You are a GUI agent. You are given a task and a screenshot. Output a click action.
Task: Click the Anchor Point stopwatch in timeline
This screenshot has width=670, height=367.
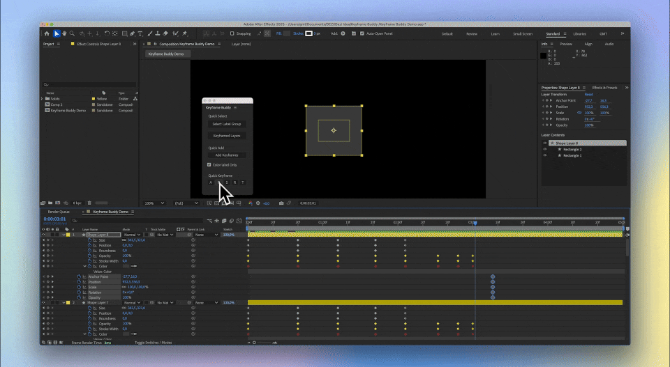pyautogui.click(x=79, y=276)
